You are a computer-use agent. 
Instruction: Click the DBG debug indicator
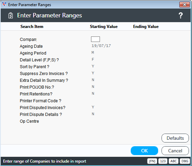185,161
